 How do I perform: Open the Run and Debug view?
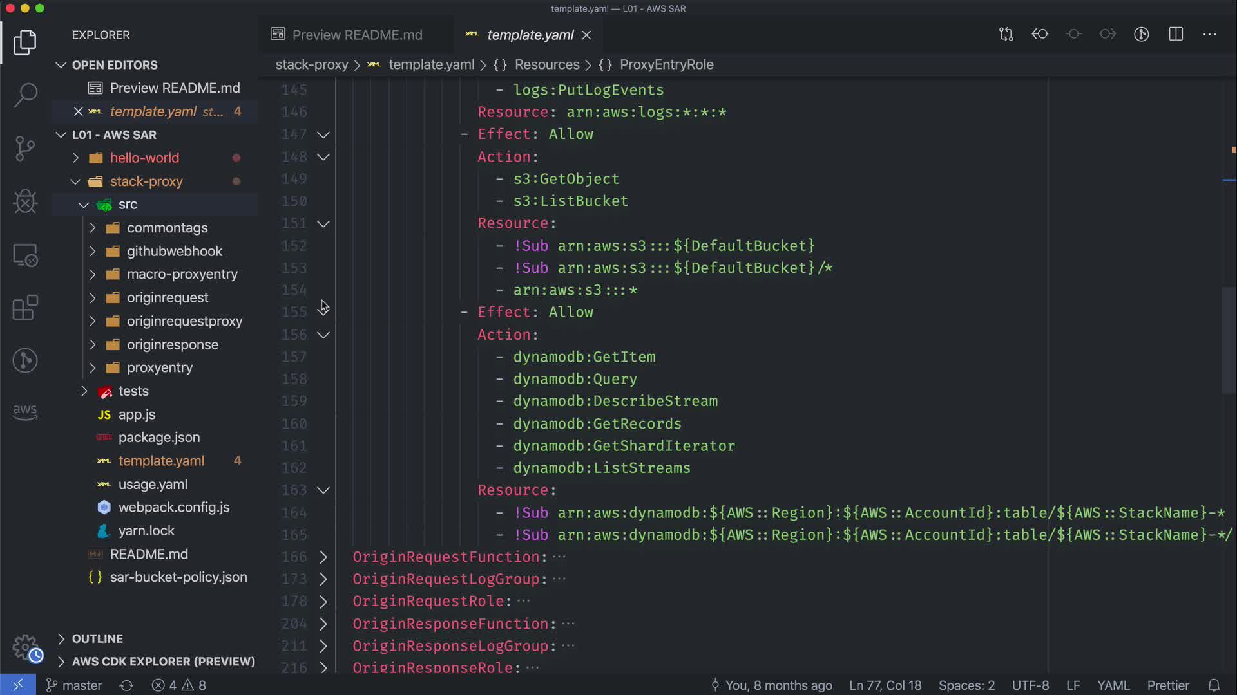click(x=25, y=201)
